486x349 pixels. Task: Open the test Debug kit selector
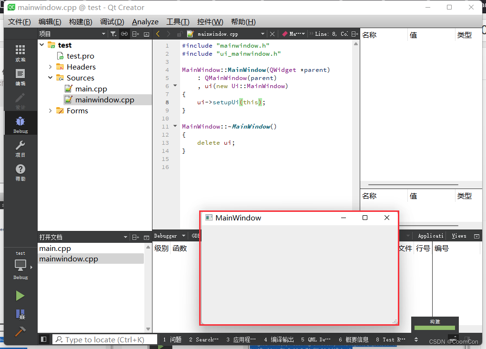tap(20, 265)
